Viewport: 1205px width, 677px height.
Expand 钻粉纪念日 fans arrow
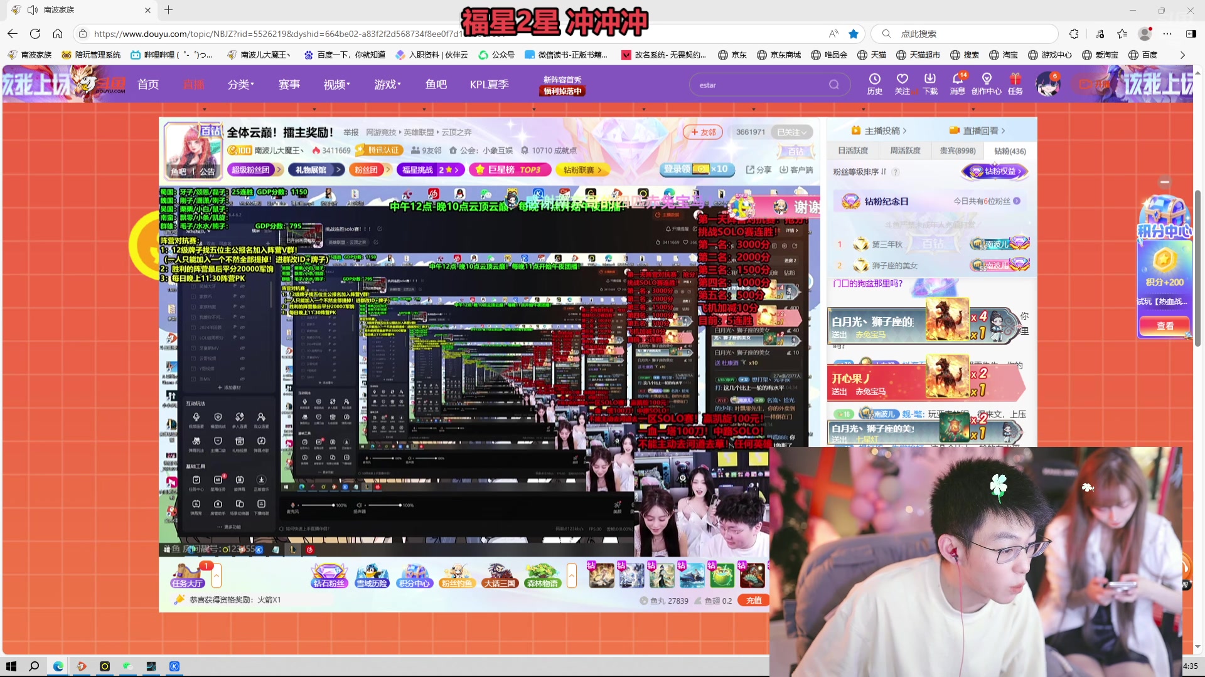coord(1016,201)
